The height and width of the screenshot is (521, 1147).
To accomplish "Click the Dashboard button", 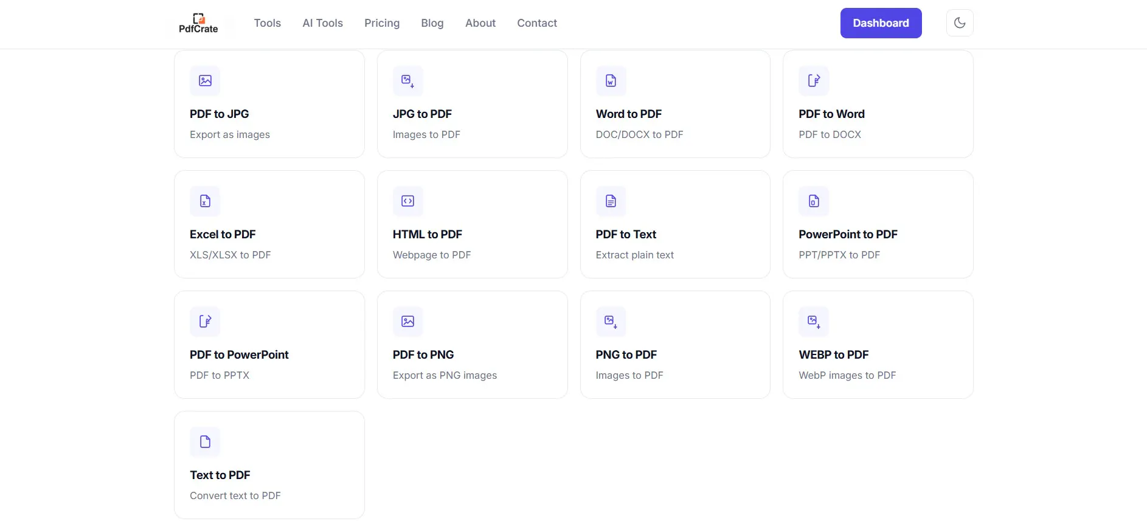I will point(881,23).
